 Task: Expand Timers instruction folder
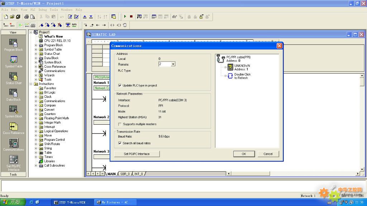(36, 157)
